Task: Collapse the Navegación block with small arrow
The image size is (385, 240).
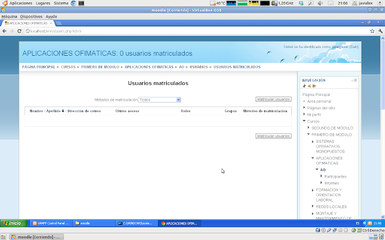Action: [353, 80]
